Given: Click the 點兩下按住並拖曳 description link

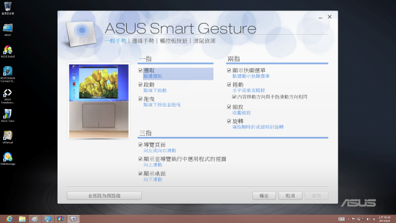Looking at the screenshot, I should click(x=162, y=105).
